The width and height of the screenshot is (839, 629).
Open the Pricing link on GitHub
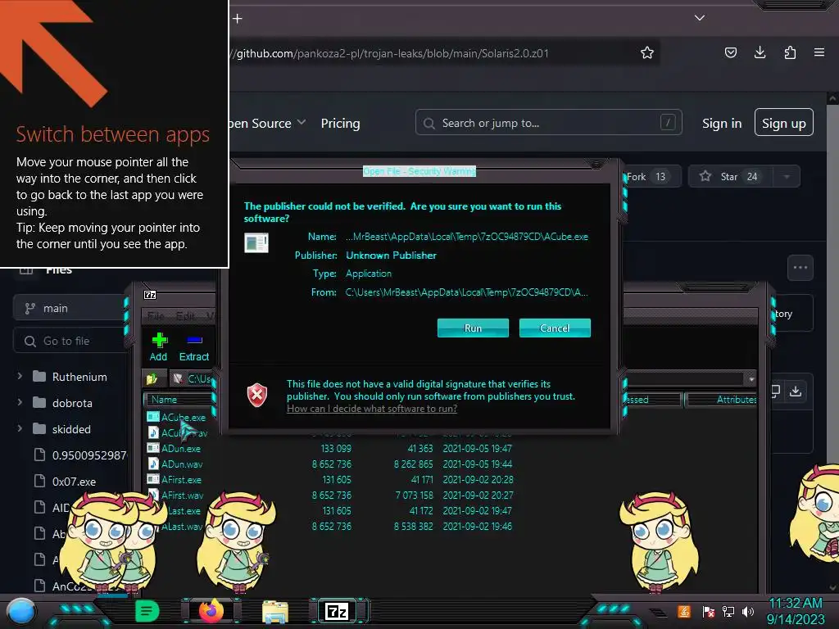click(340, 124)
